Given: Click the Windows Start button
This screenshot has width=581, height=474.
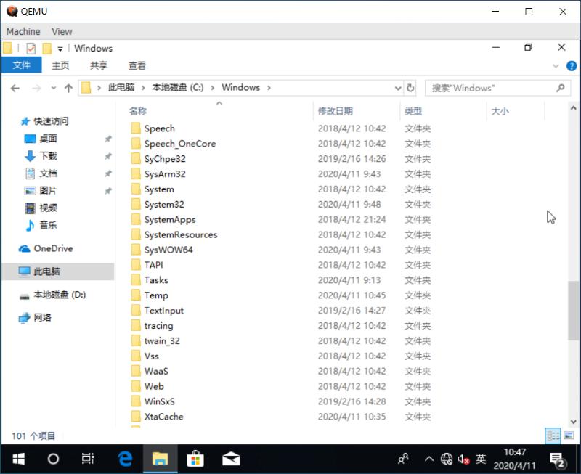Looking at the screenshot, I should click(17, 458).
